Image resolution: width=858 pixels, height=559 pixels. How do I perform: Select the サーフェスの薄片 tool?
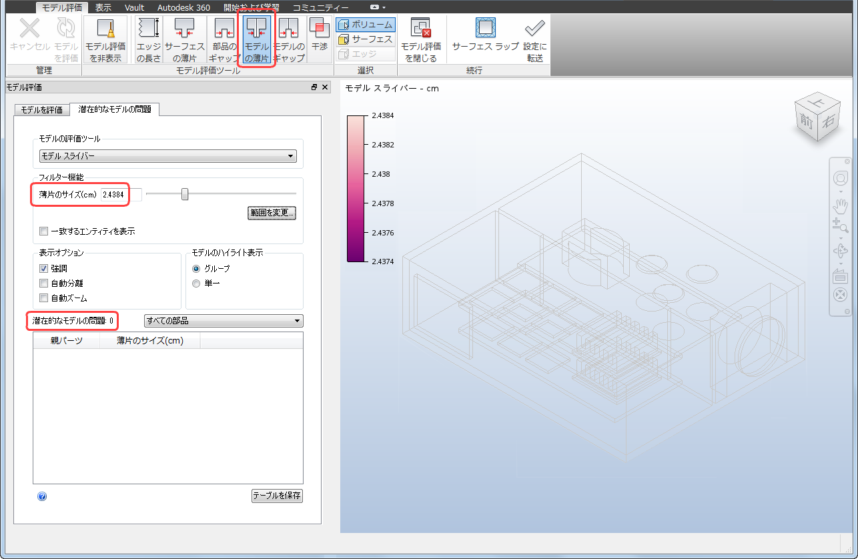(184, 40)
